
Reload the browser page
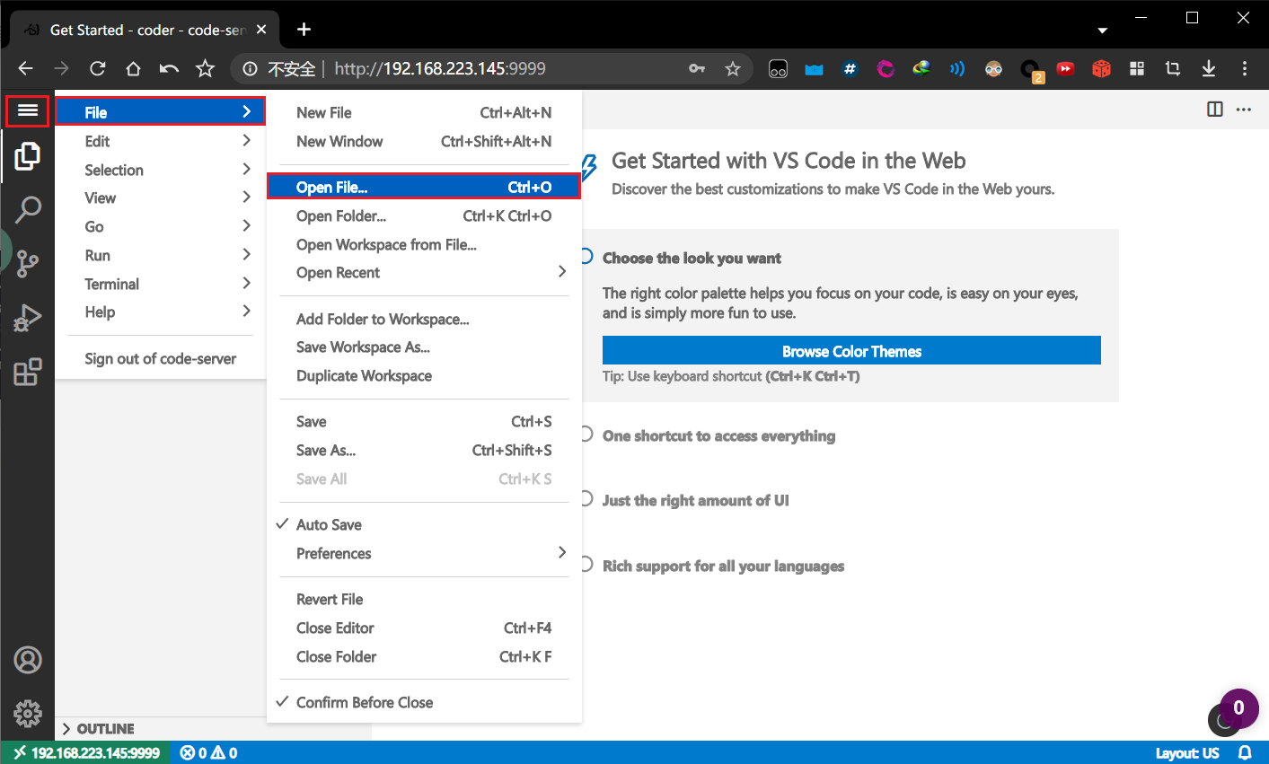(x=98, y=68)
